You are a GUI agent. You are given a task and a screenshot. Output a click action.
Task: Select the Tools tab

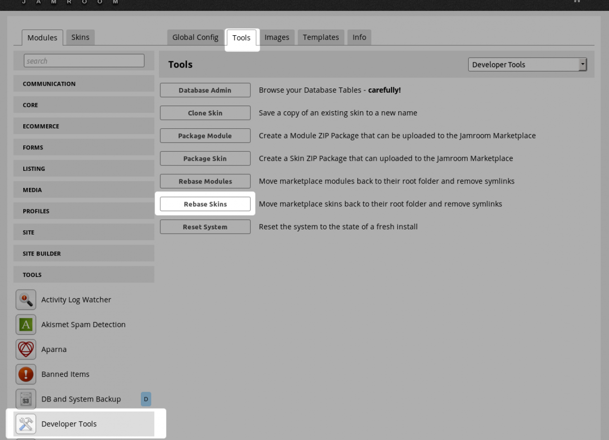(x=242, y=38)
